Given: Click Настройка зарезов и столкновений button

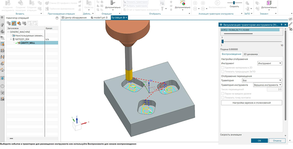Looking at the screenshot, I should [252, 103].
